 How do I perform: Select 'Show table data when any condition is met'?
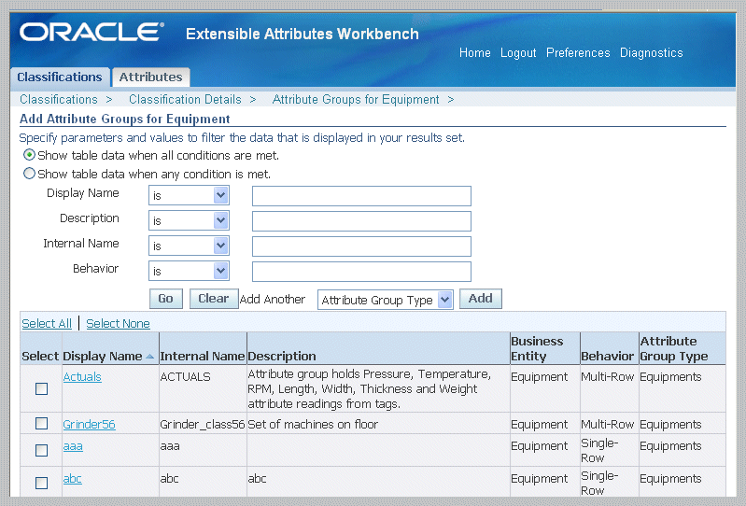[30, 174]
